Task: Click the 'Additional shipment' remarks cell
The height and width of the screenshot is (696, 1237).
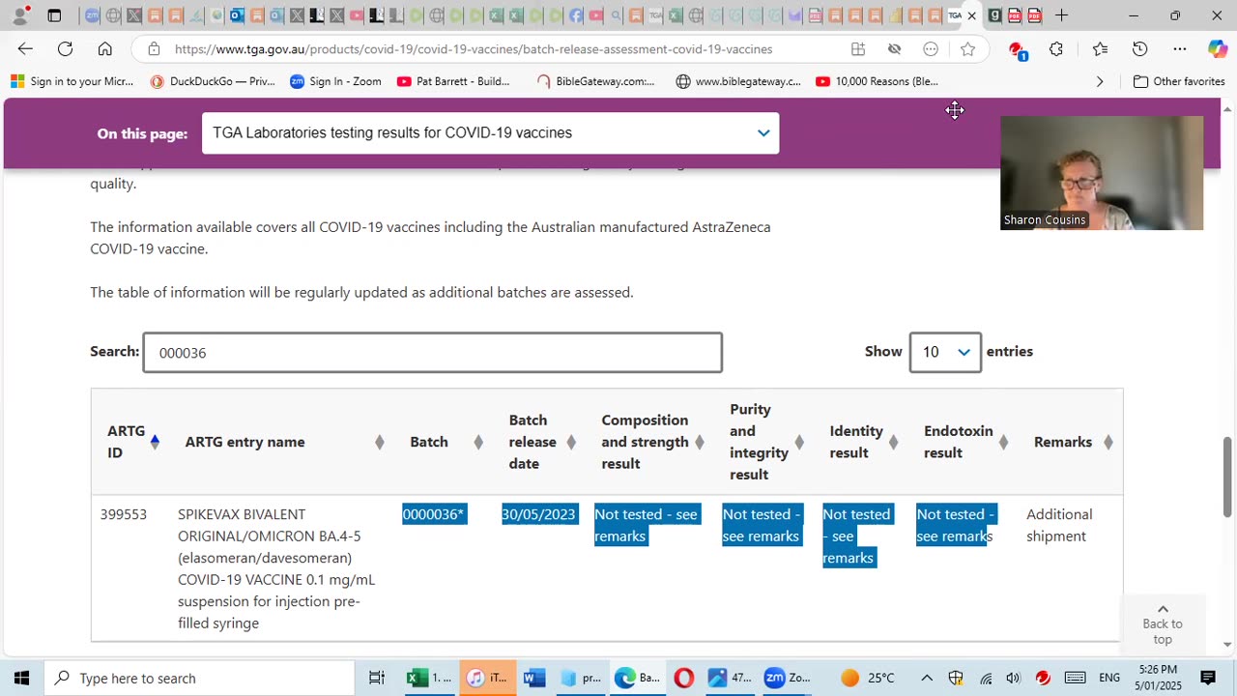Action: 1059,525
